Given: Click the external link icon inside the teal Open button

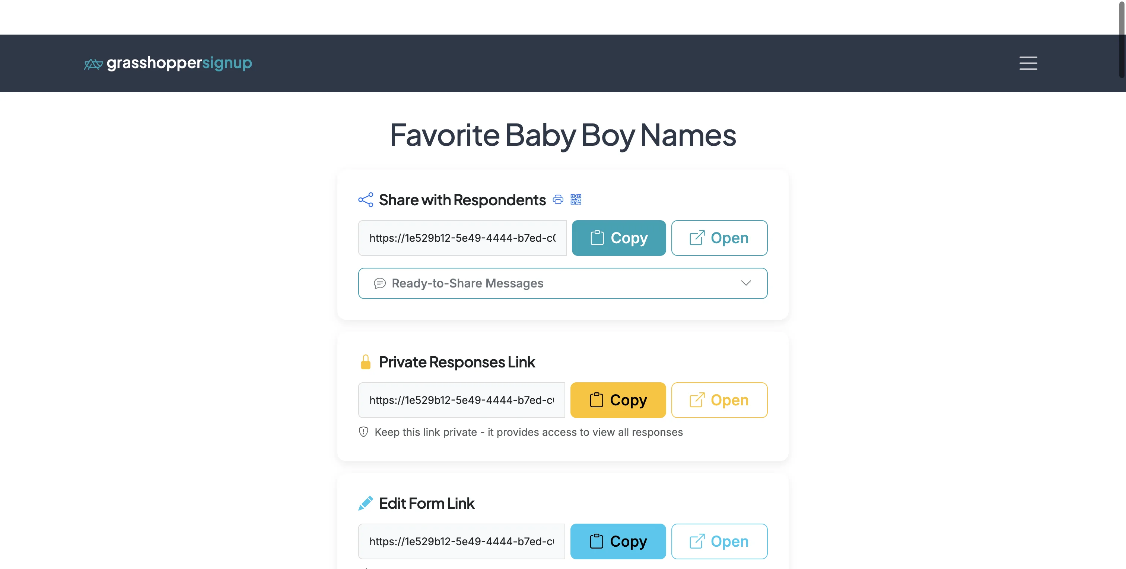Looking at the screenshot, I should pos(697,238).
